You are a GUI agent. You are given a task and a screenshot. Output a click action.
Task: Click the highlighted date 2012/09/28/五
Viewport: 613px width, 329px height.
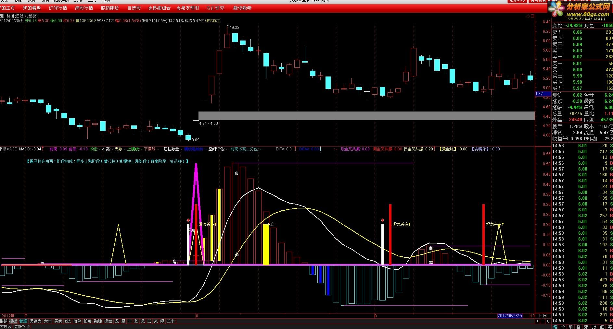510,316
